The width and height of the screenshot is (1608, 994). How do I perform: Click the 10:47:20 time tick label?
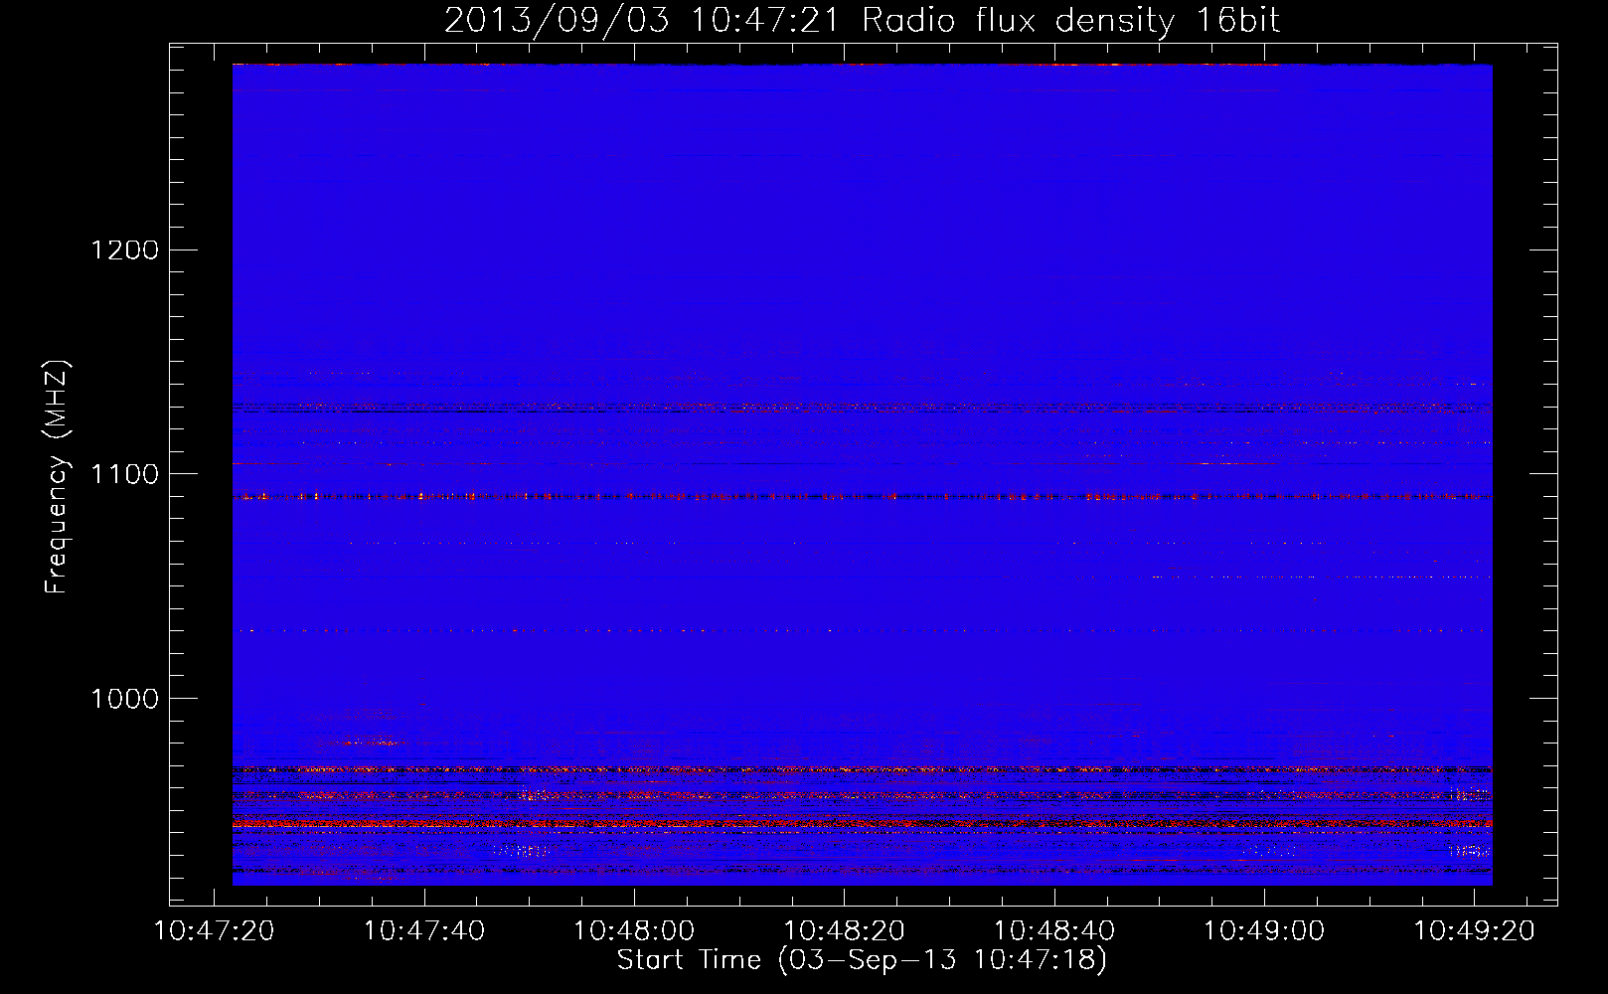coord(215,931)
